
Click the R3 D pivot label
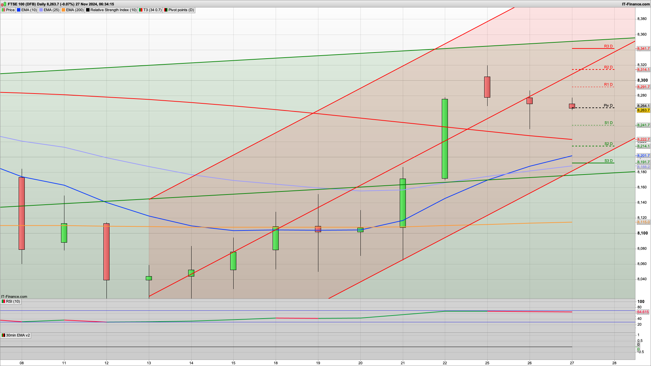click(x=608, y=46)
